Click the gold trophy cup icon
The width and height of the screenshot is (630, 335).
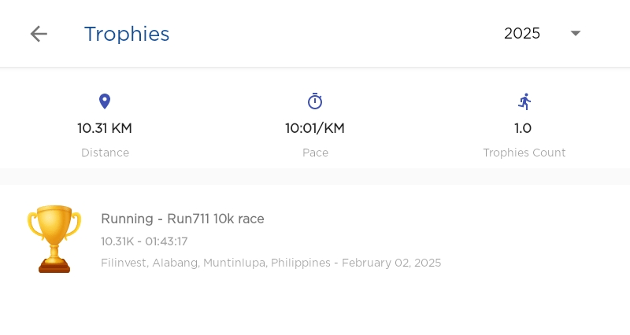(x=54, y=239)
